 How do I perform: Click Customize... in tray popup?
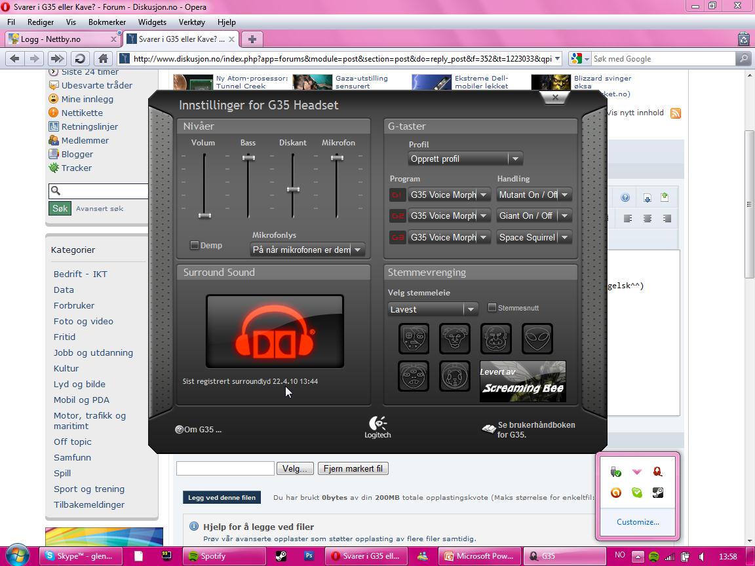[638, 521]
